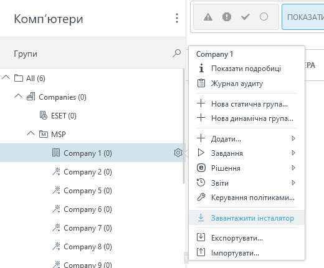Viewport: 324px width, 268px height.
Task: Toggle the empty circle status filter
Action: coord(264,17)
